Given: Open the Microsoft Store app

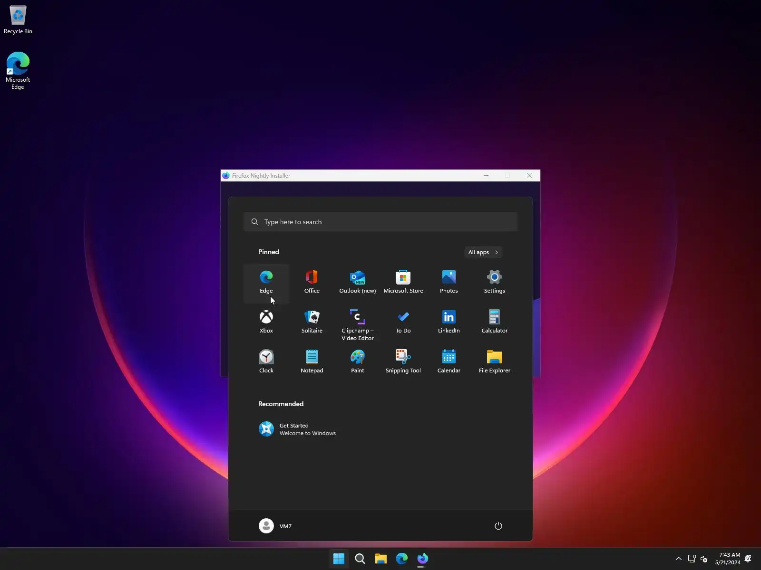Looking at the screenshot, I should pyautogui.click(x=403, y=283).
